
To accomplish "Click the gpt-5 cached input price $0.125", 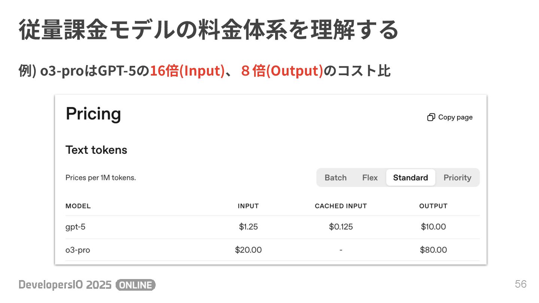I will click(x=341, y=227).
